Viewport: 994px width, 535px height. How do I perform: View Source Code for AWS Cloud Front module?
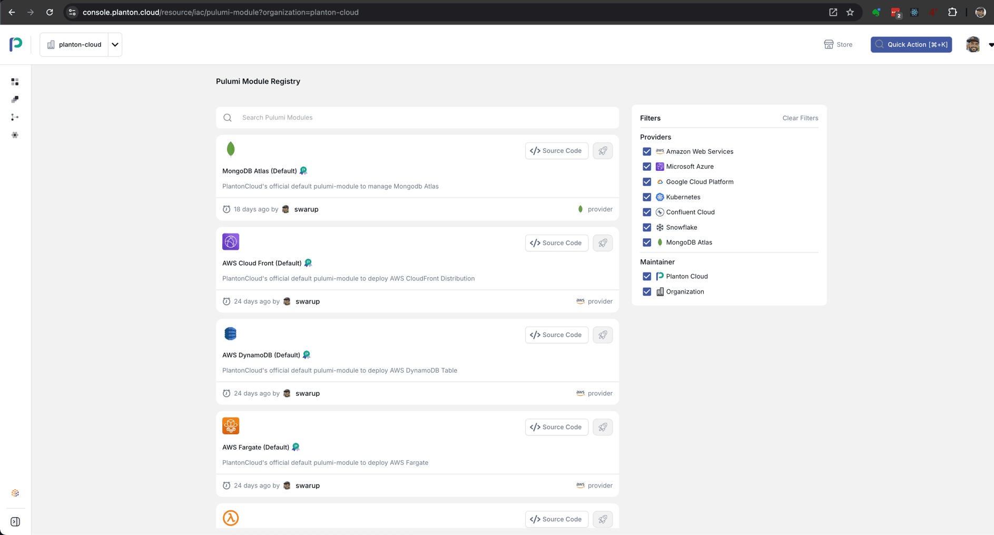tap(556, 243)
